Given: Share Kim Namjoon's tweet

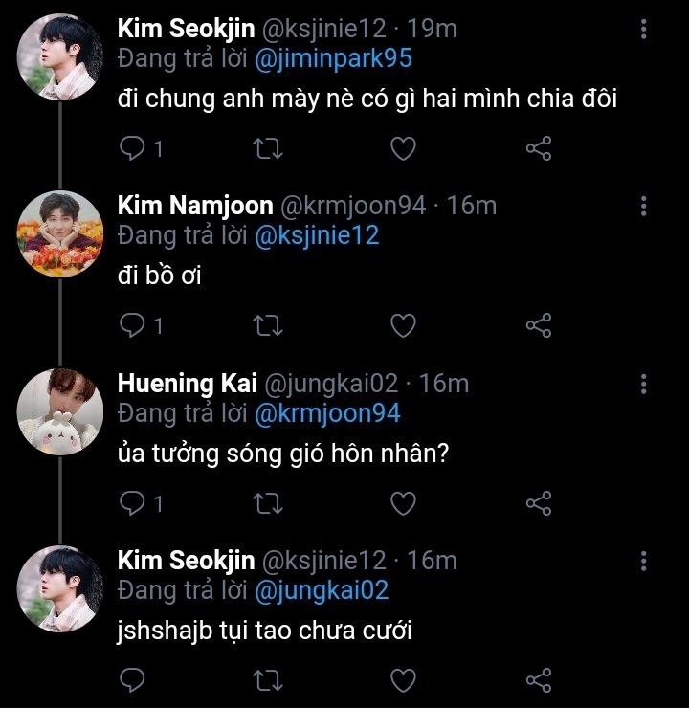Looking at the screenshot, I should [539, 325].
